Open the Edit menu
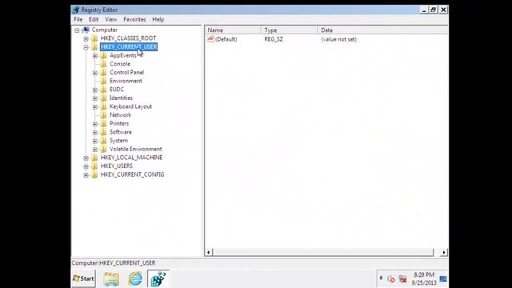Image resolution: width=512 pixels, height=288 pixels. pyautogui.click(x=94, y=19)
